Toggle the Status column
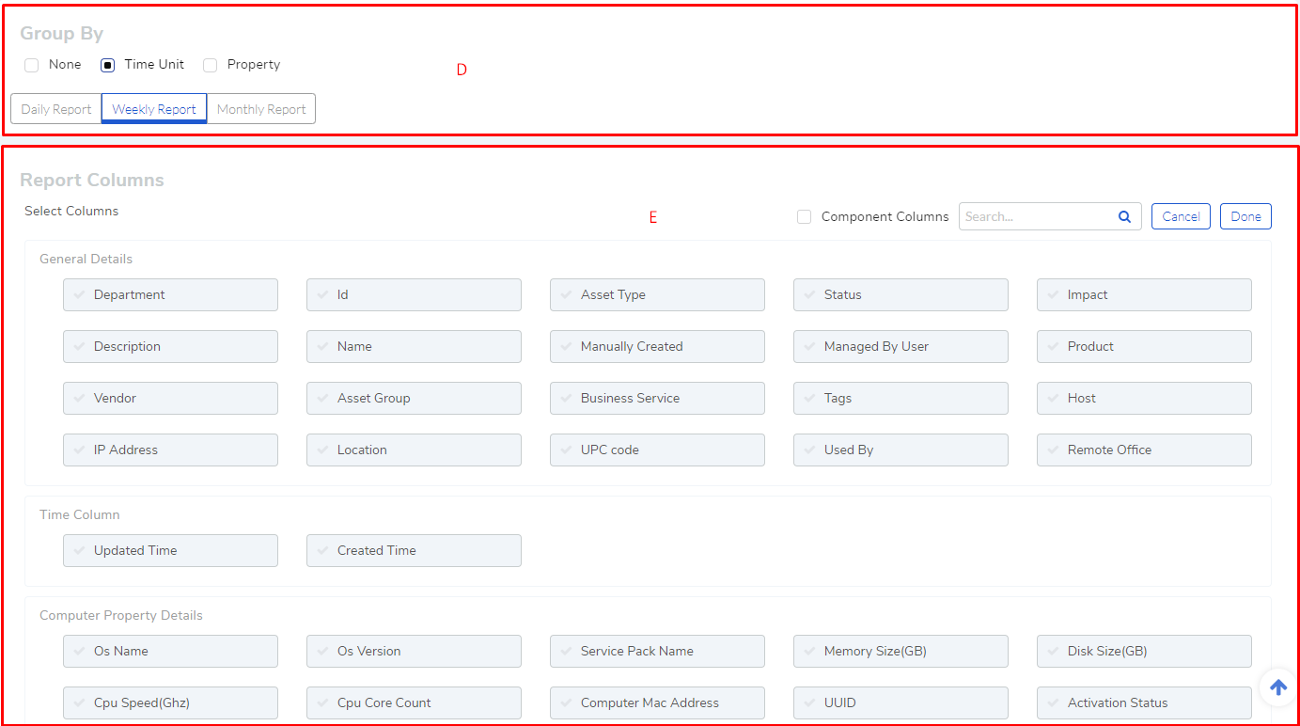The width and height of the screenshot is (1300, 726). coord(901,294)
